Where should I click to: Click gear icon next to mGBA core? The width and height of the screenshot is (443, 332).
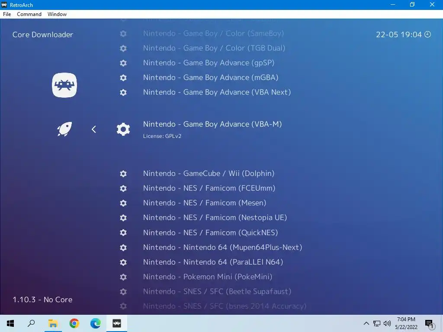(123, 78)
